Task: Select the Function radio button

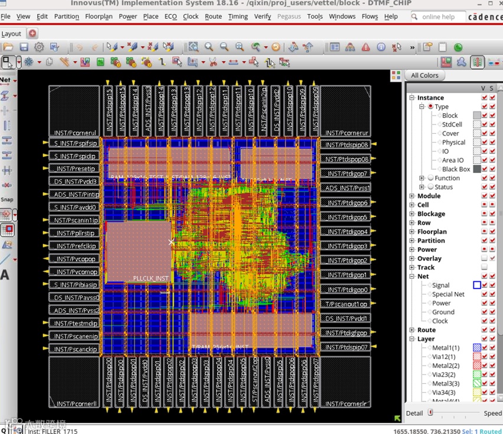Action: (x=430, y=178)
